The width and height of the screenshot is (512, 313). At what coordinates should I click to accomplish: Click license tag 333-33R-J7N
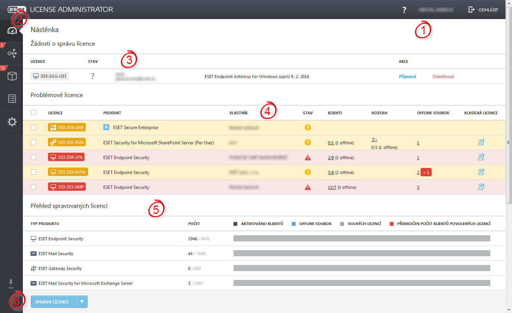pos(67,157)
